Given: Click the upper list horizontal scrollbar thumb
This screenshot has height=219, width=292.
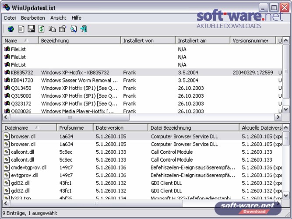Looking at the screenshot, I should click(x=70, y=117).
